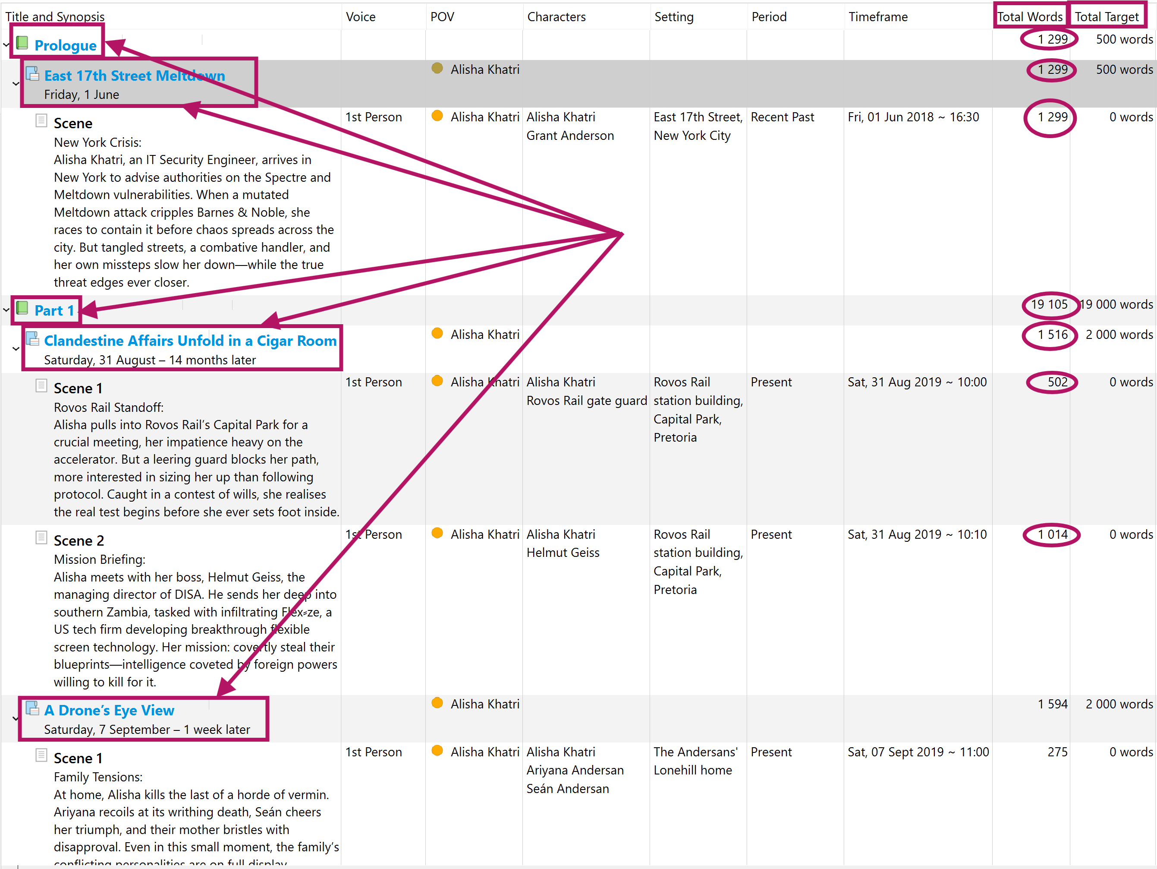Click the chapter icon of A Drone's Eye View
Viewport: 1157px width, 869px height.
(32, 708)
